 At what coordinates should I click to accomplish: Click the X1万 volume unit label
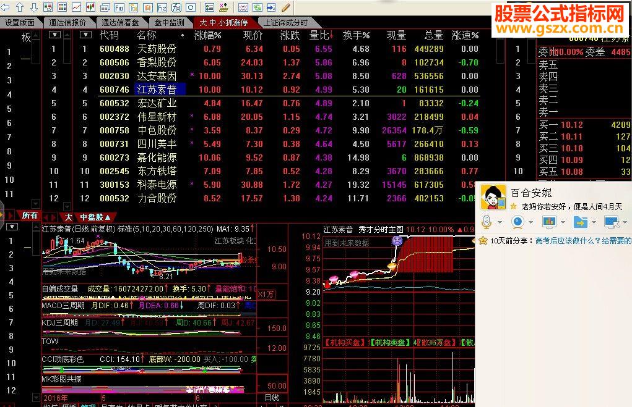[x=266, y=295]
